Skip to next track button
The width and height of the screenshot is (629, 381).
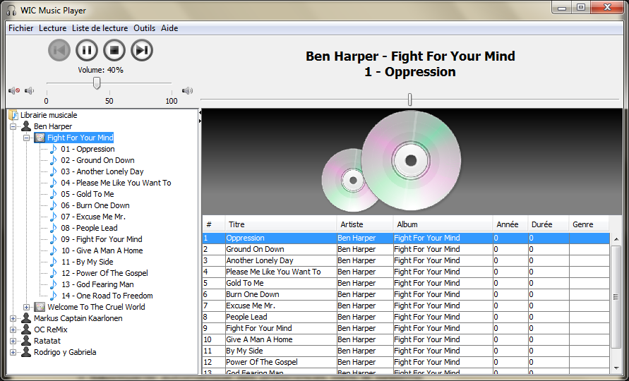(142, 50)
